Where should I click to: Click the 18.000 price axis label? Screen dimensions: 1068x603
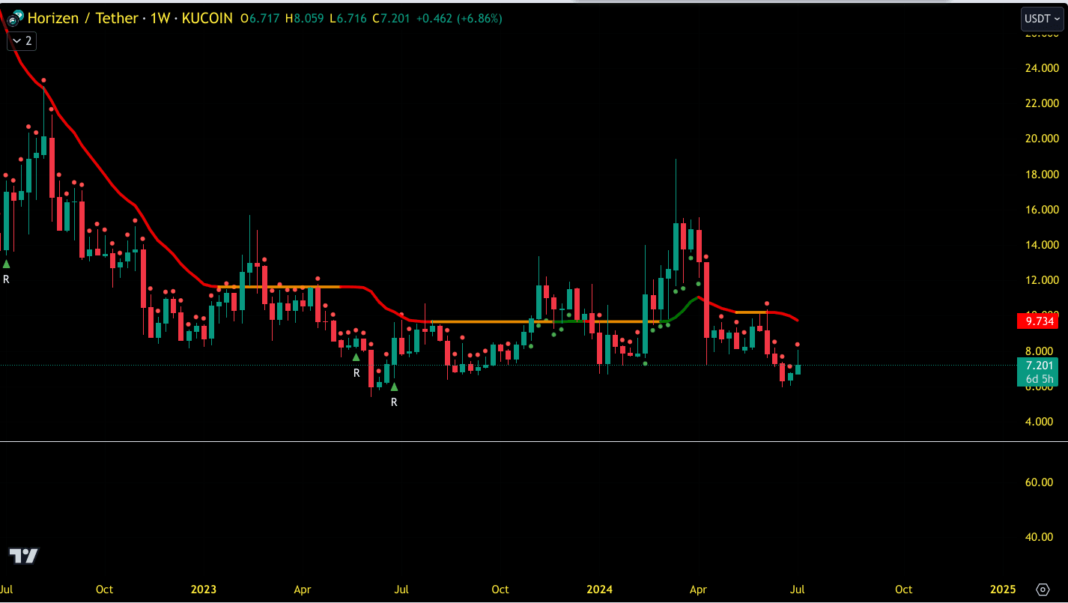pyautogui.click(x=1042, y=175)
